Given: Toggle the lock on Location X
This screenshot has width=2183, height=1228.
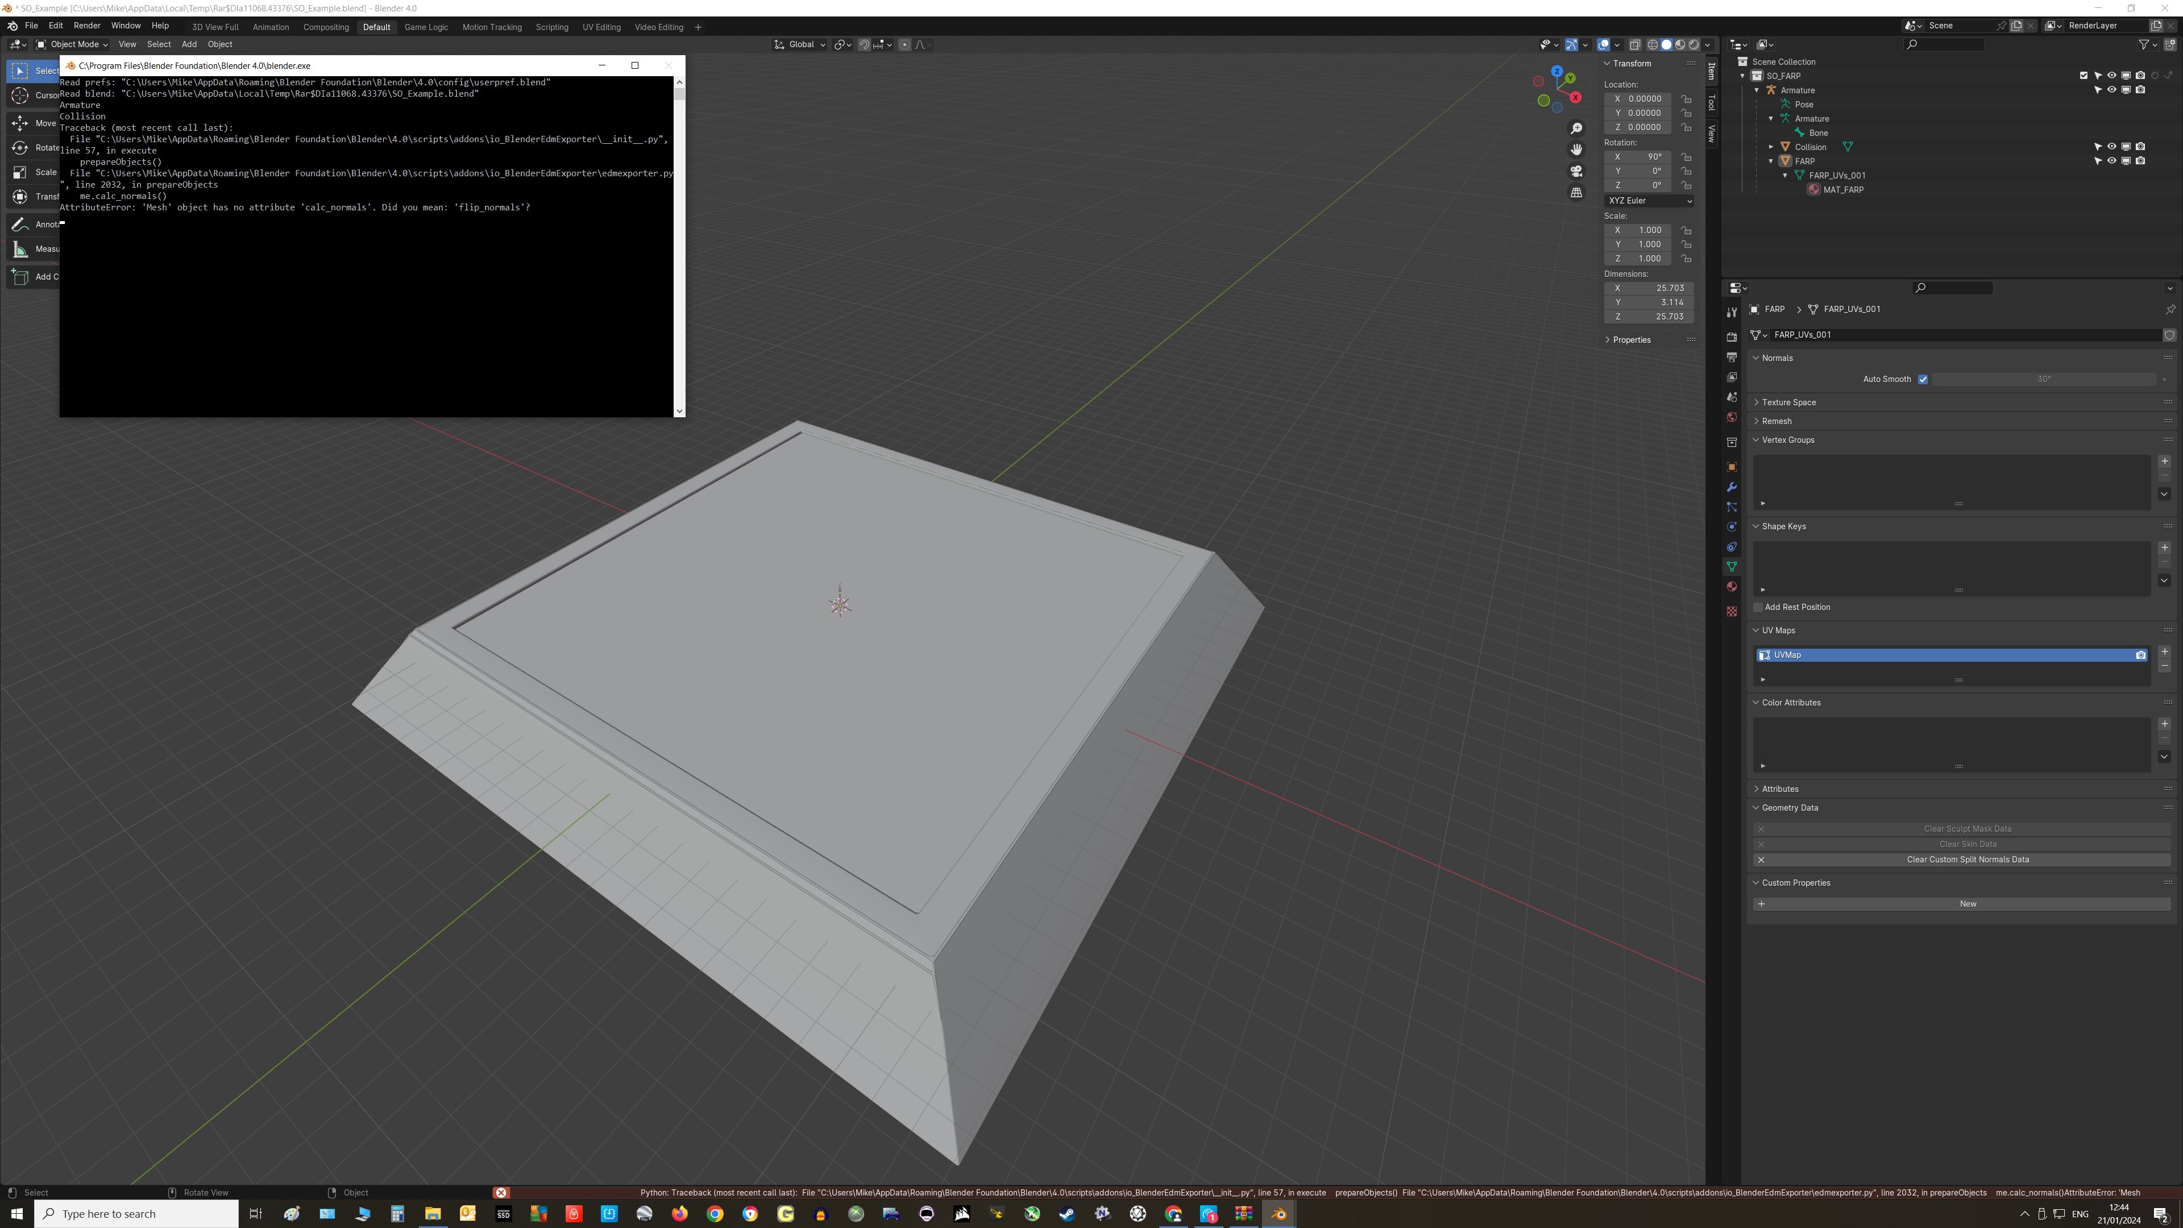Looking at the screenshot, I should [1686, 99].
